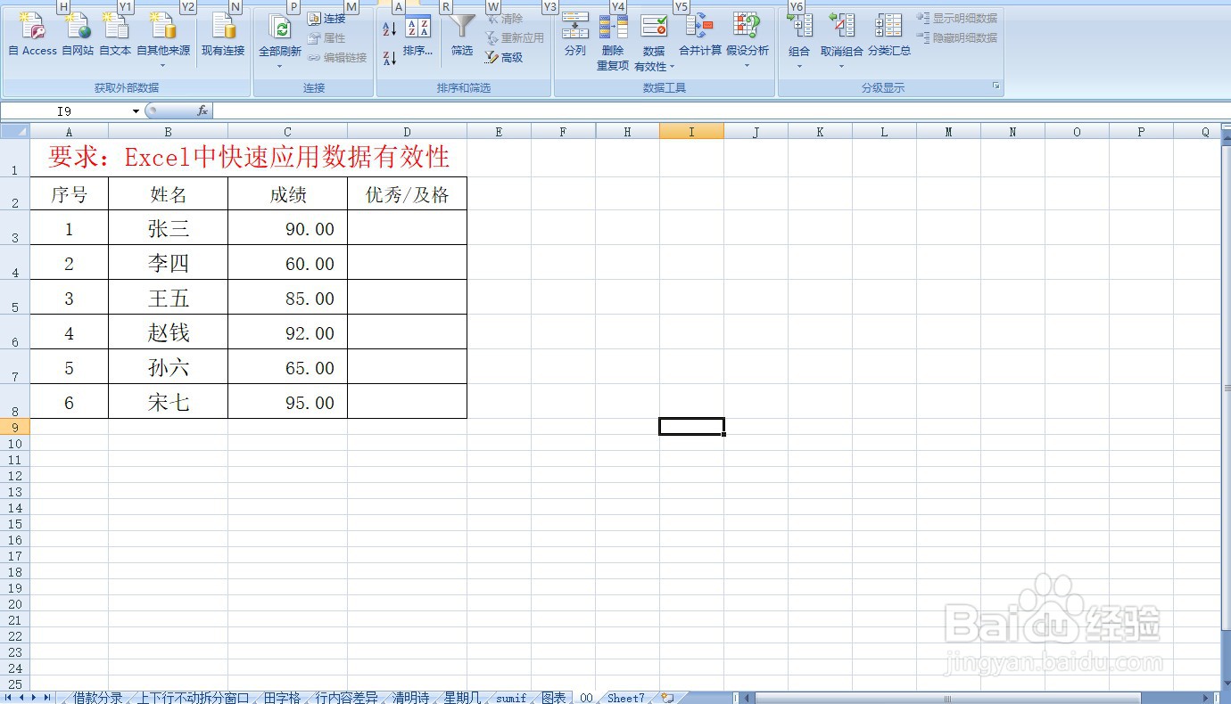1231x704 pixels.
Task: Select header cell 优秀/及格
Action: [407, 194]
